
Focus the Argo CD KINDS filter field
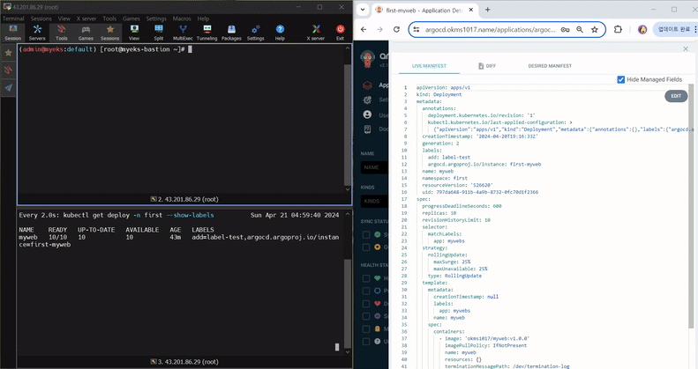point(374,201)
